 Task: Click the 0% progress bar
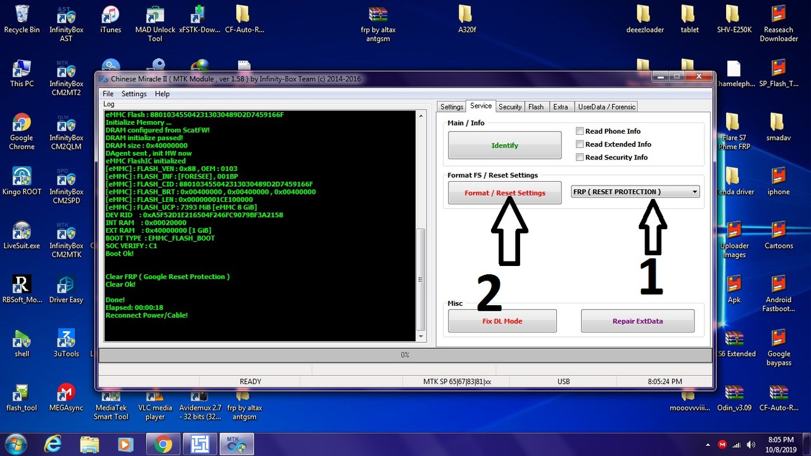(x=405, y=355)
